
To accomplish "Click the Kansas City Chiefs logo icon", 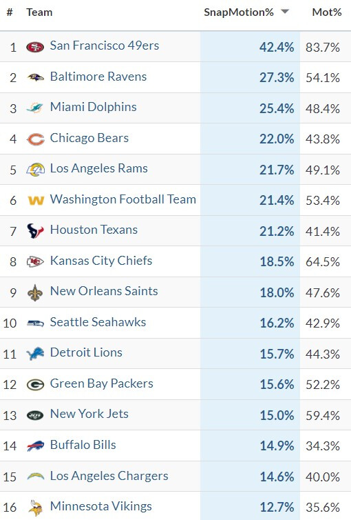I will (x=35, y=261).
